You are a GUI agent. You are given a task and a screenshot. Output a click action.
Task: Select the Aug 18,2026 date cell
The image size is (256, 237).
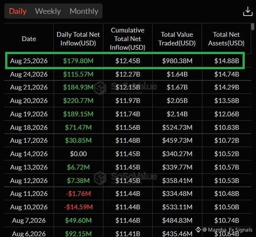click(29, 128)
